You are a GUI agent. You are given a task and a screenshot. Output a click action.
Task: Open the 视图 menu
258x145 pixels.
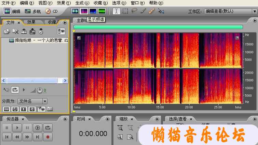pyautogui.click(x=45, y=3)
